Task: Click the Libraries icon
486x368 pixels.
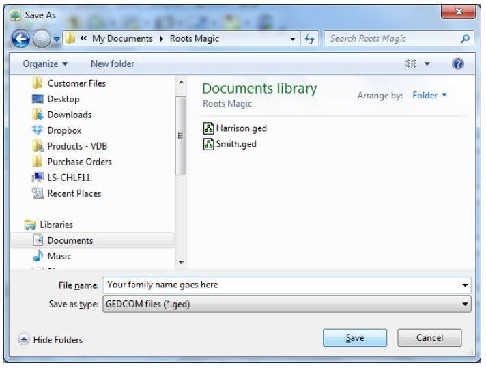Action: point(30,225)
